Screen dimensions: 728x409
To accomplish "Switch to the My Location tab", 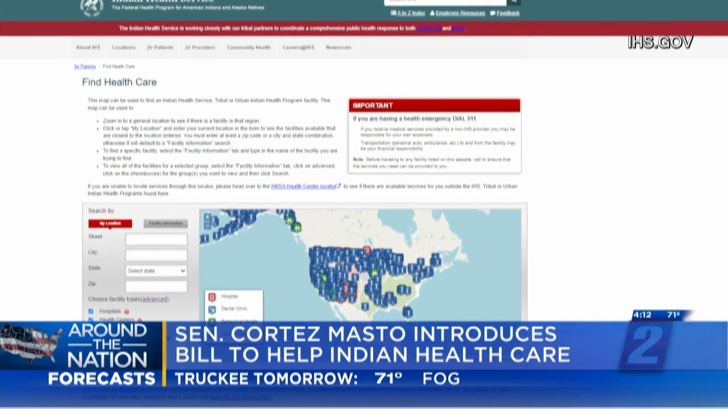I will pyautogui.click(x=110, y=224).
